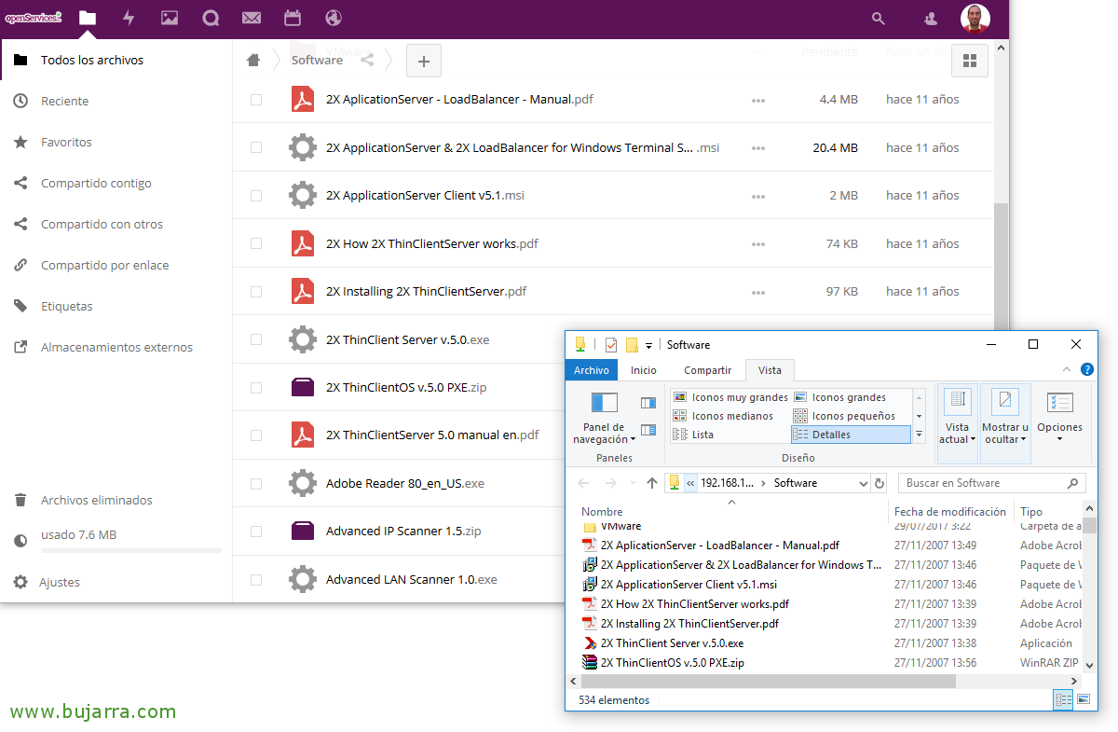Click the home icon in the breadcrumb
1118x732 pixels.
coord(253,61)
